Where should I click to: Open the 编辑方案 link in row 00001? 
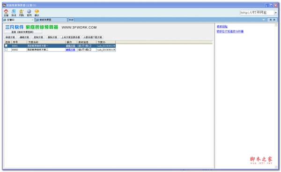(70, 46)
